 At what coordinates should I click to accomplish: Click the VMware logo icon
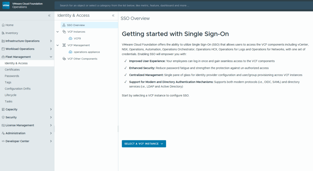[x=6, y=5]
